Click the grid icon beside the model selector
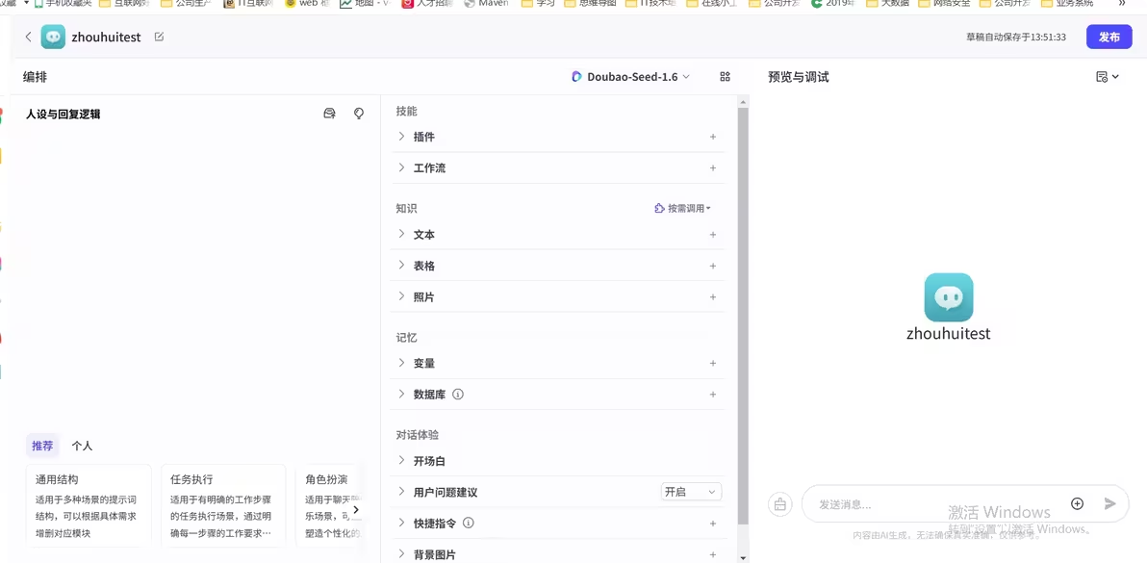This screenshot has width=1147, height=563. 725,76
